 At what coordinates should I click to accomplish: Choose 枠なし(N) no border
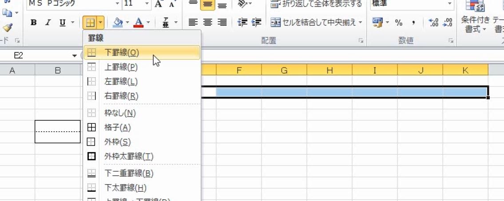click(x=142, y=113)
